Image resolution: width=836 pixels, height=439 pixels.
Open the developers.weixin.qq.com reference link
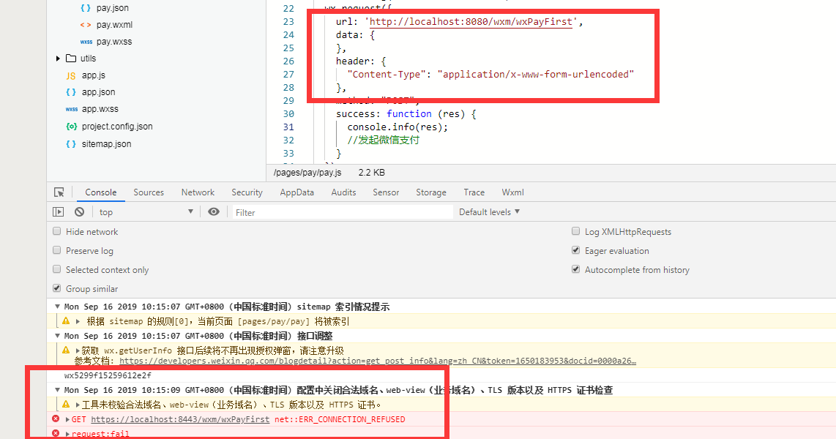[x=378, y=361]
